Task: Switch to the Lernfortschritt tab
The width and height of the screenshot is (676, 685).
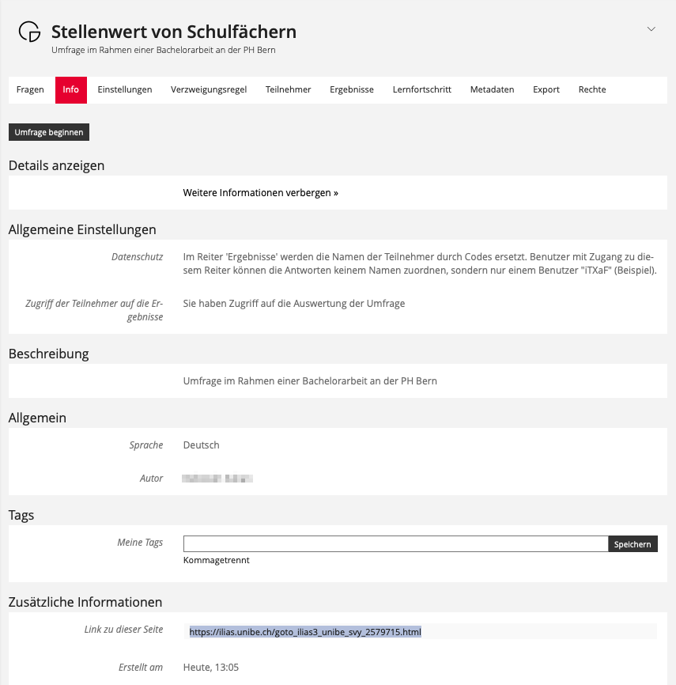Action: 421,89
